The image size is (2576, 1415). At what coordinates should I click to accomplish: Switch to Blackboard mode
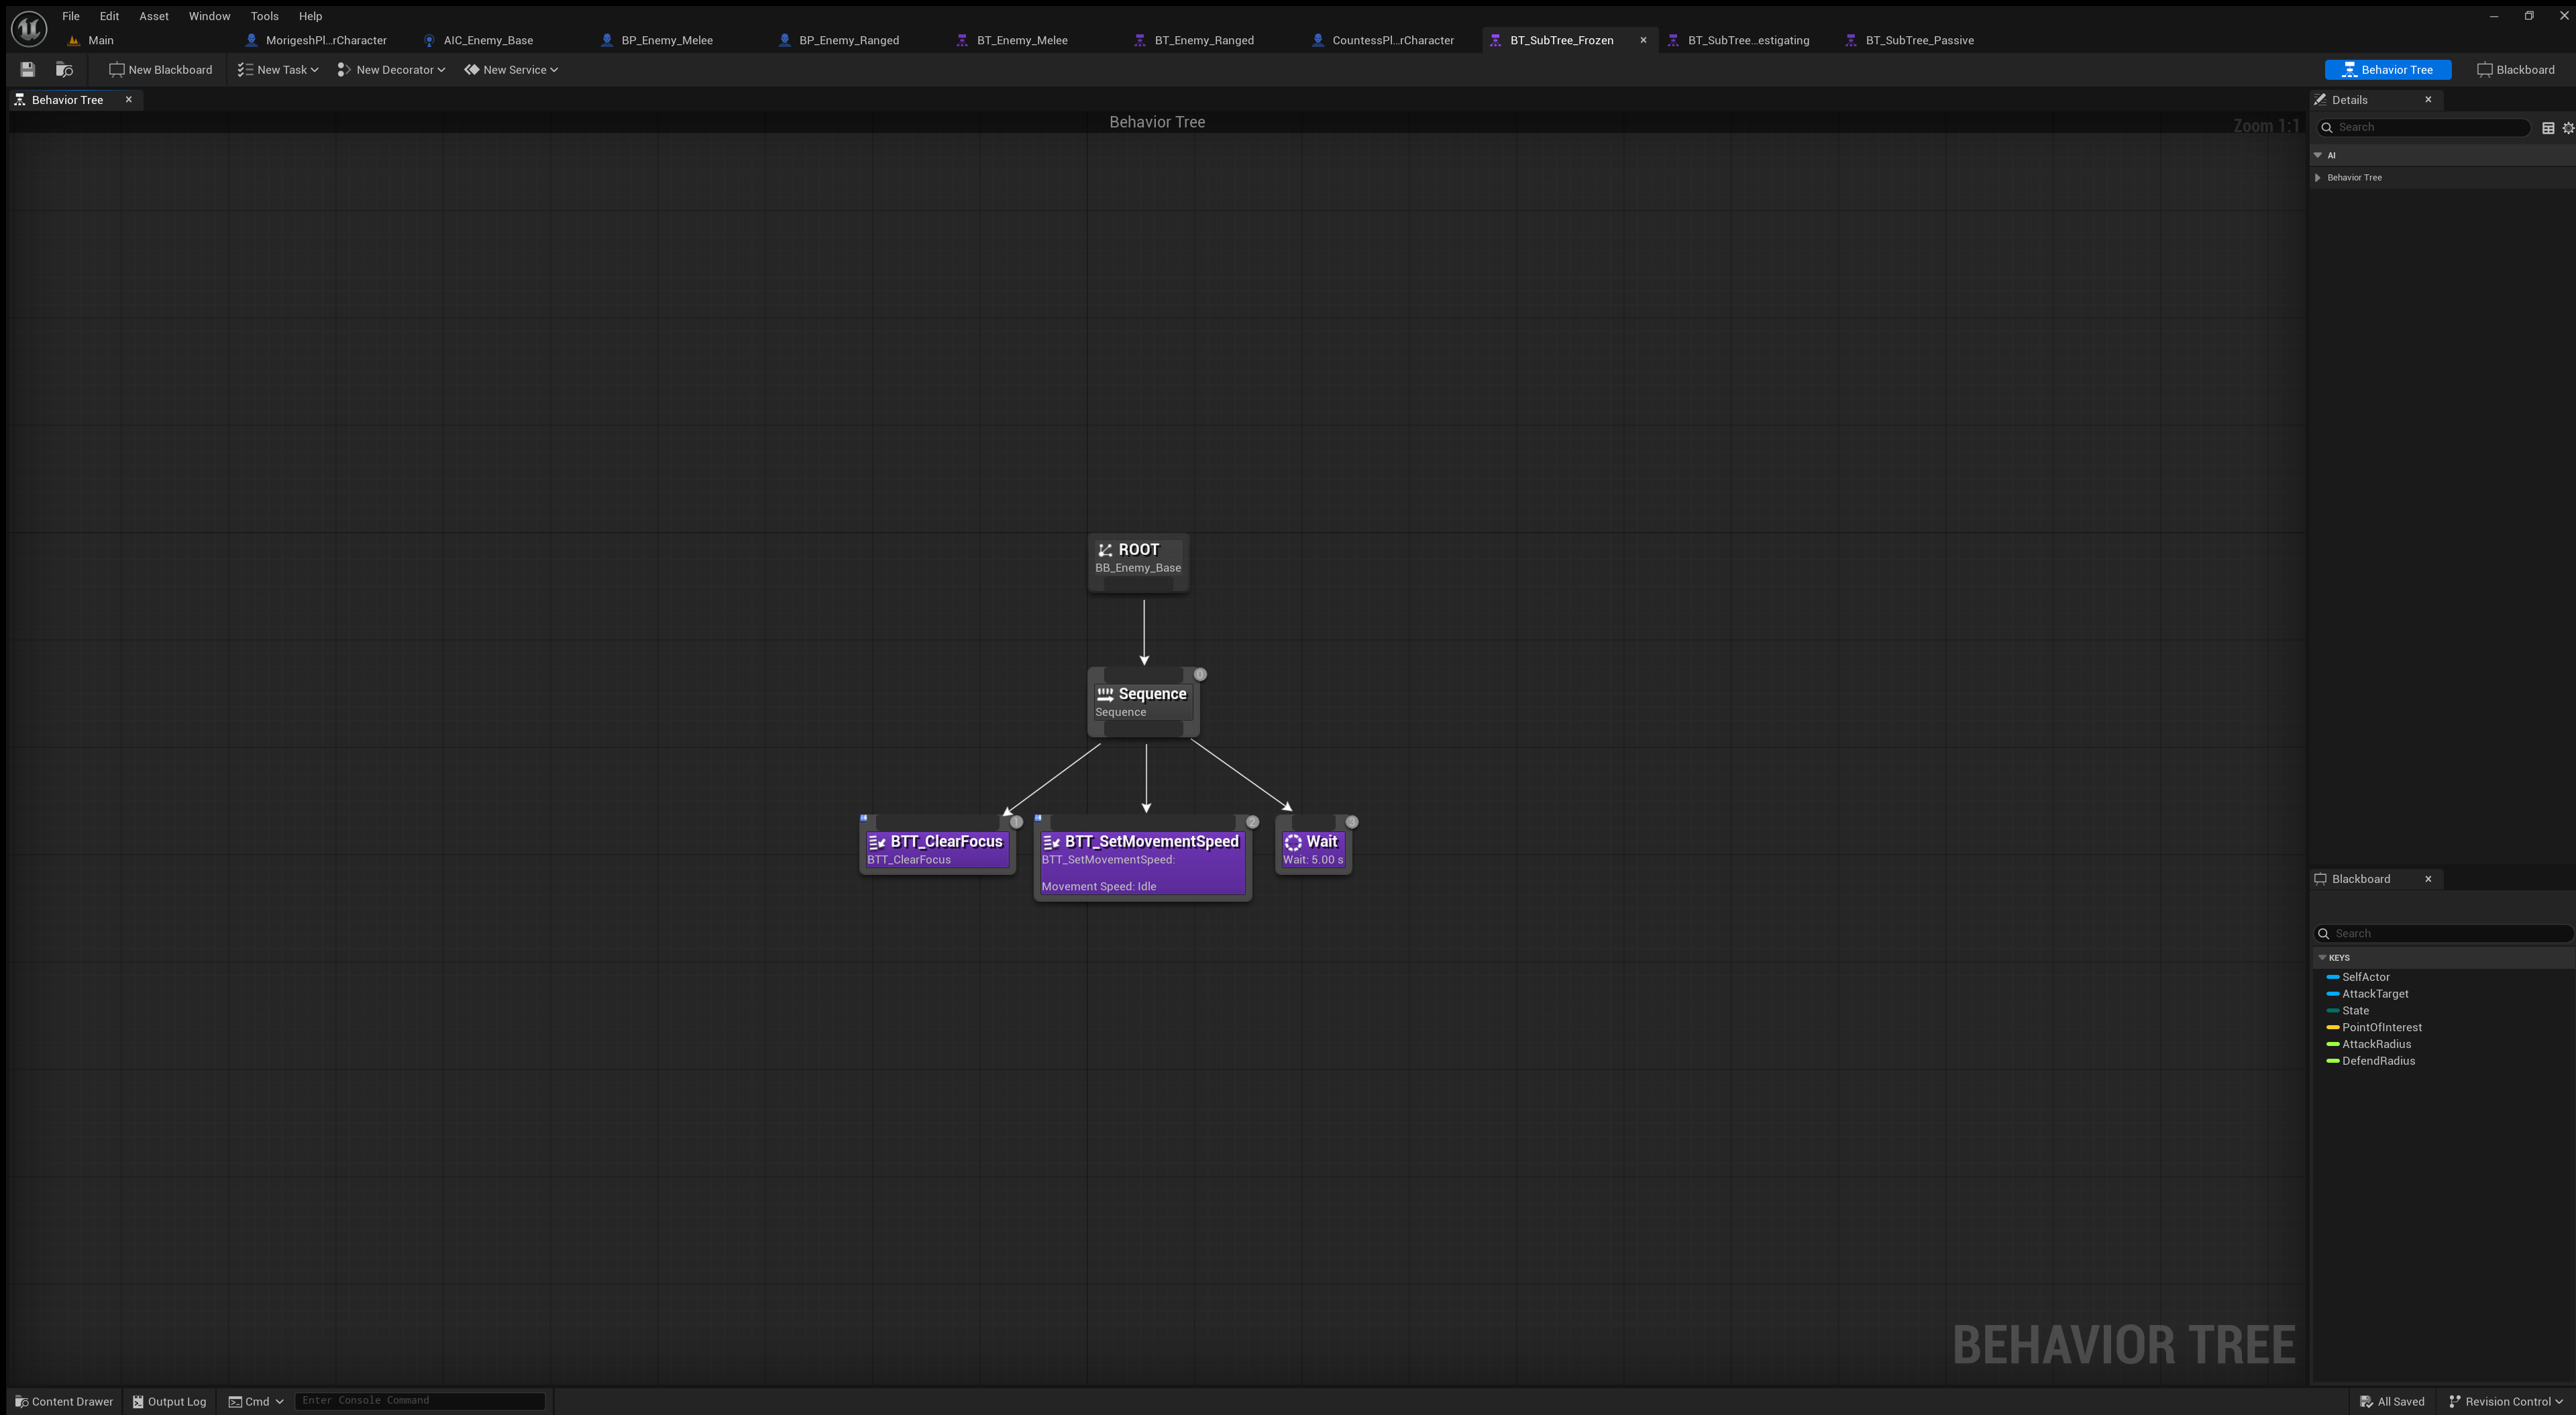(2515, 70)
